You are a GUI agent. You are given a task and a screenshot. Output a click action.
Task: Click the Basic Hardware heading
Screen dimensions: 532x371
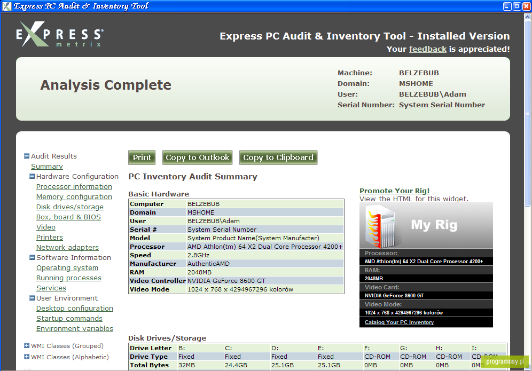[x=159, y=194]
